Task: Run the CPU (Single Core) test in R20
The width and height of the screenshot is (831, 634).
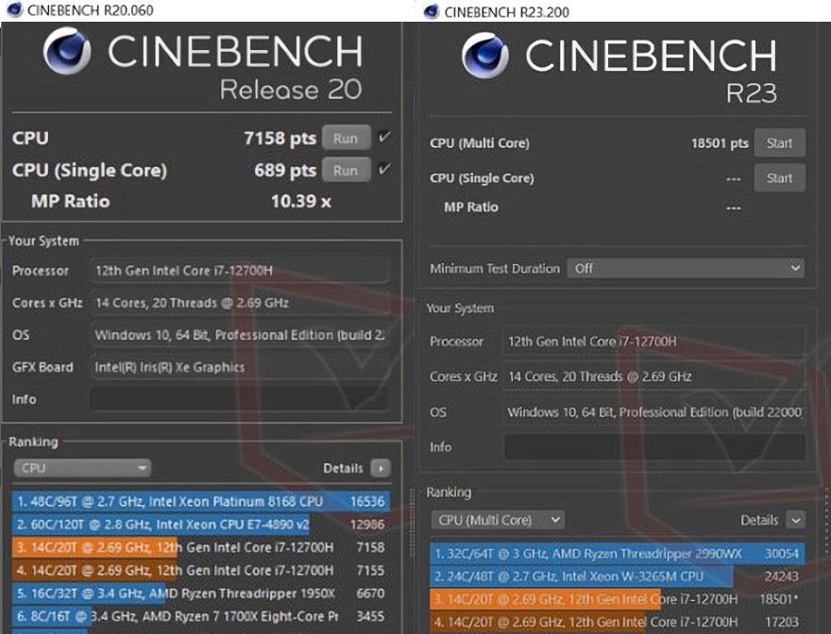Action: click(346, 170)
